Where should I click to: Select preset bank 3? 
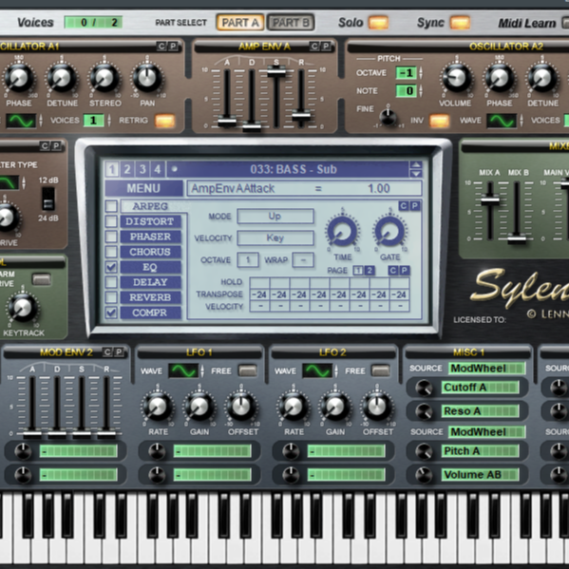coord(142,169)
